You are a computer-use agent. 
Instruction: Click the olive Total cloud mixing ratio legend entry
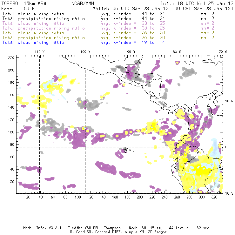33,33
